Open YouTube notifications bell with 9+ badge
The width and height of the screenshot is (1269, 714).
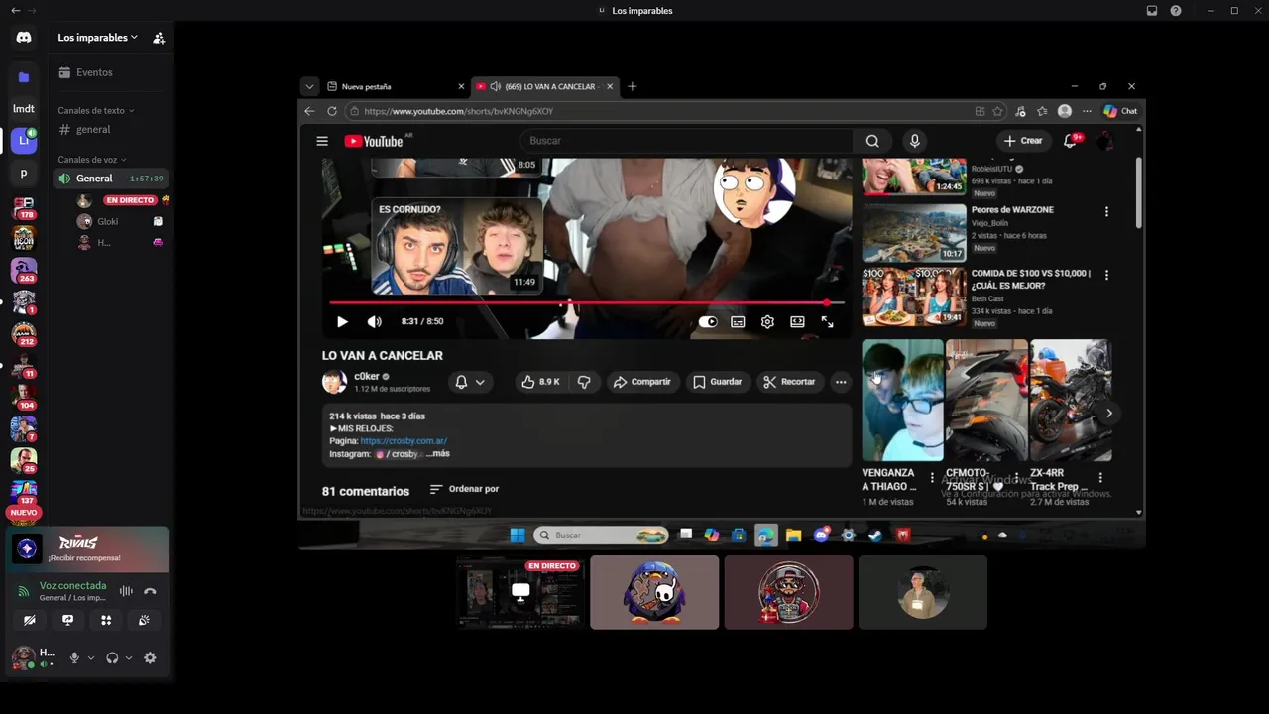1070,141
